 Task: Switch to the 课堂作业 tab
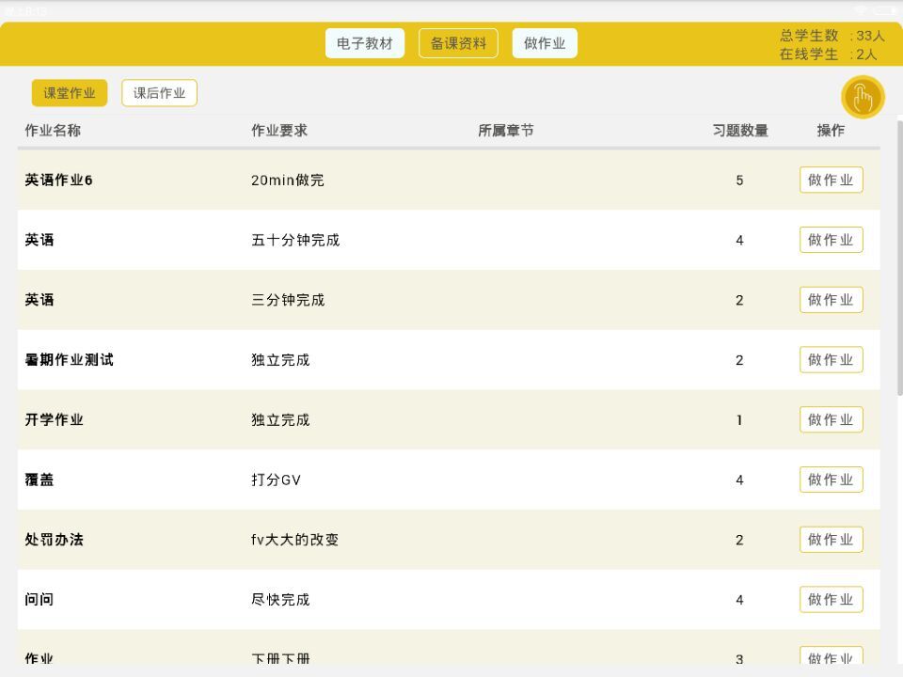click(x=69, y=92)
